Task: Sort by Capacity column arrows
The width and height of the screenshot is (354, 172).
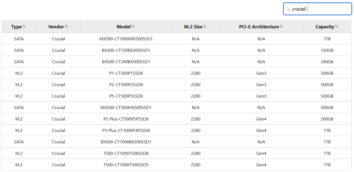Action: (336, 26)
